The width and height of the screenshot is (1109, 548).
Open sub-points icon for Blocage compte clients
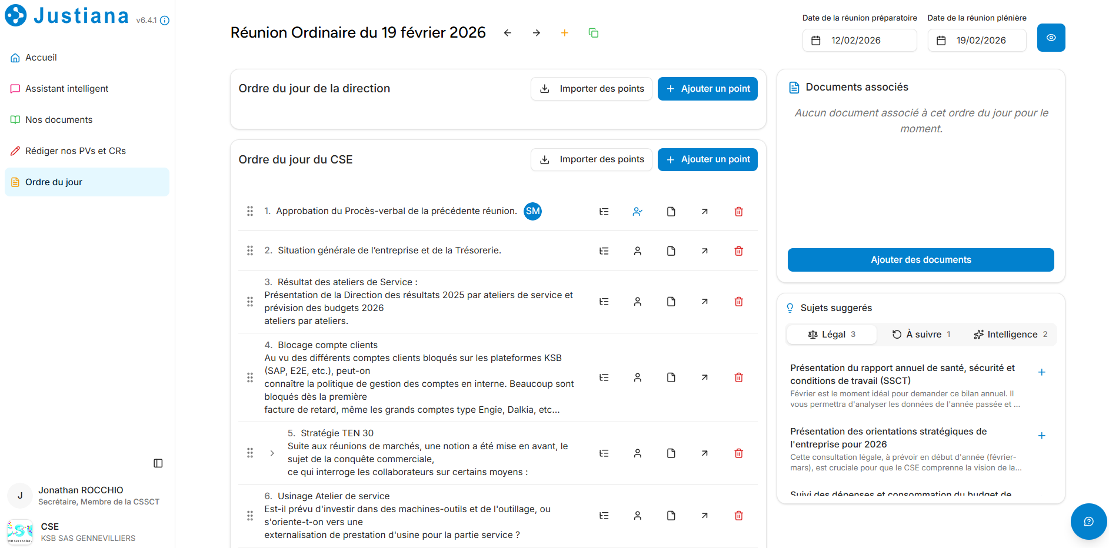point(604,377)
